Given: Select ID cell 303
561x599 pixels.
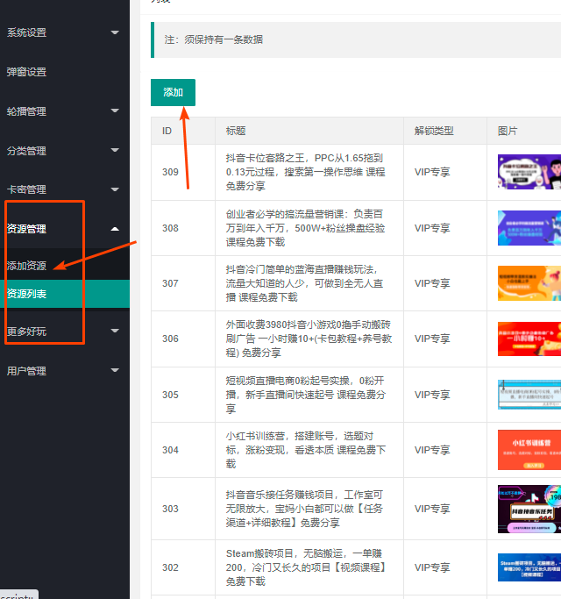Looking at the screenshot, I should pyautogui.click(x=170, y=509).
